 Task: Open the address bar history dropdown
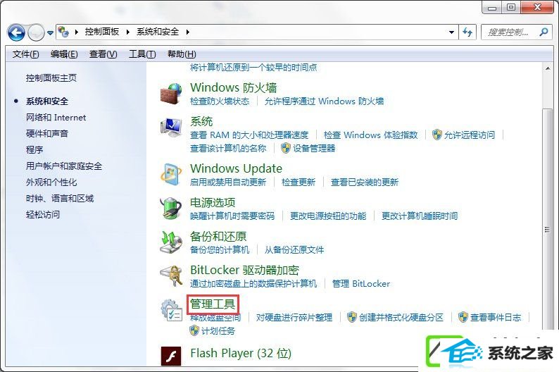[x=451, y=32]
